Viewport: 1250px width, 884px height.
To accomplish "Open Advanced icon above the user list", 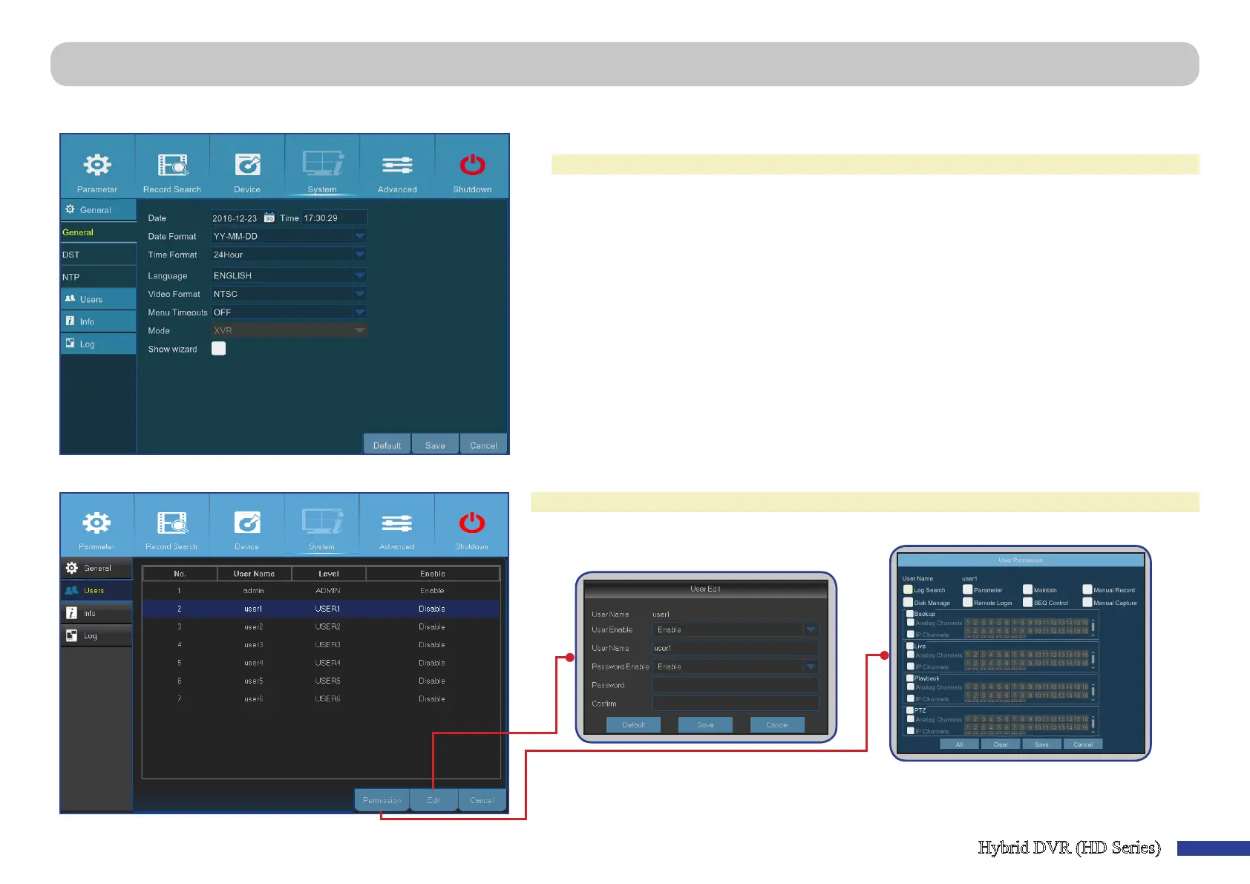I will [x=397, y=523].
